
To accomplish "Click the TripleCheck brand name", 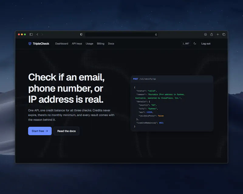I will 41,44.
